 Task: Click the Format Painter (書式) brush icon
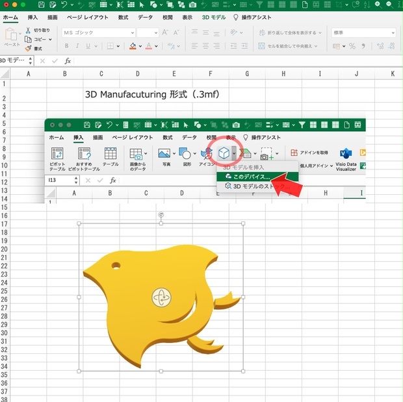point(28,48)
